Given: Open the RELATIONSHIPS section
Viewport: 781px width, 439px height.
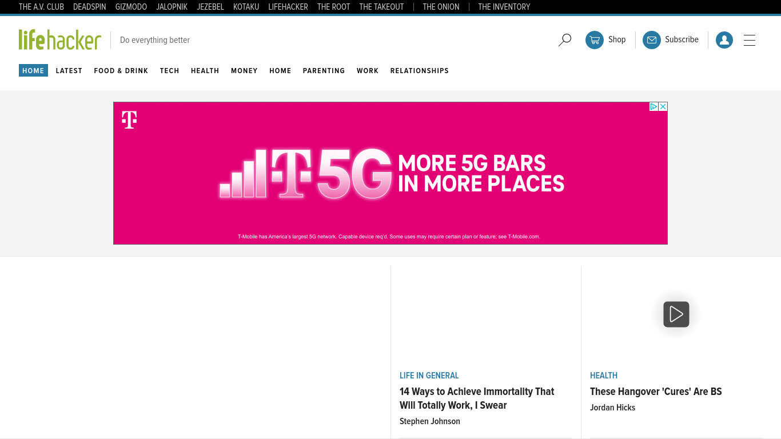Looking at the screenshot, I should [x=420, y=71].
